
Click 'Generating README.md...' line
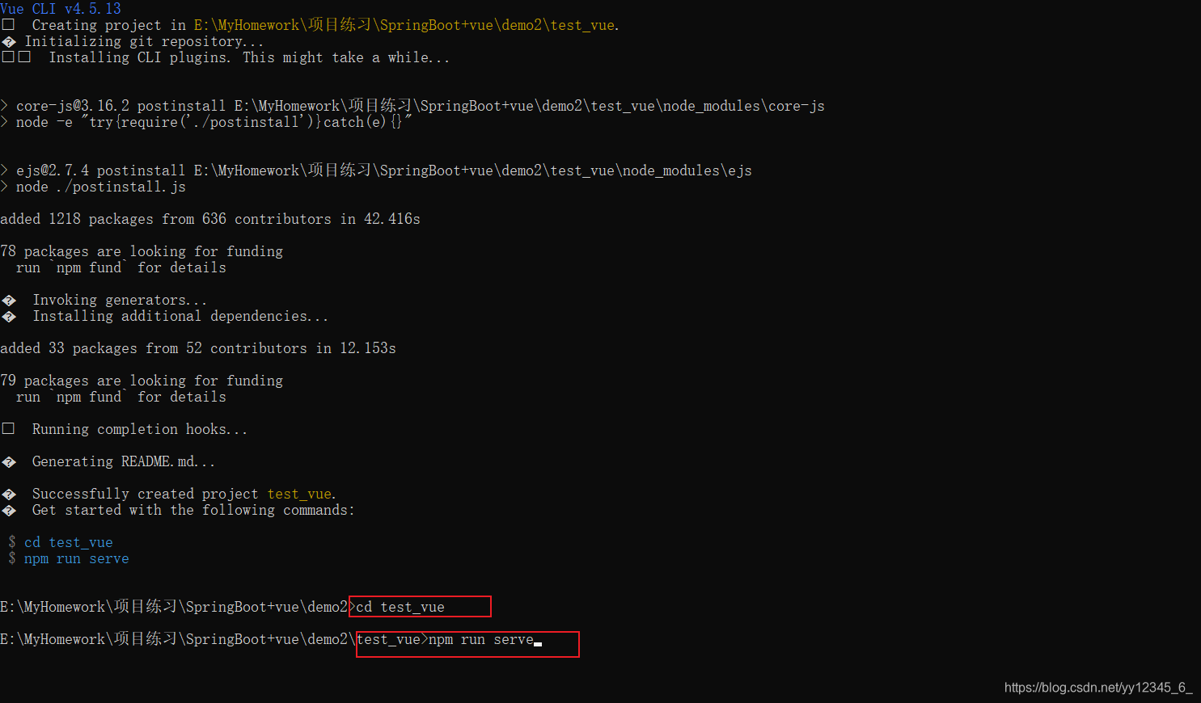tap(108, 461)
